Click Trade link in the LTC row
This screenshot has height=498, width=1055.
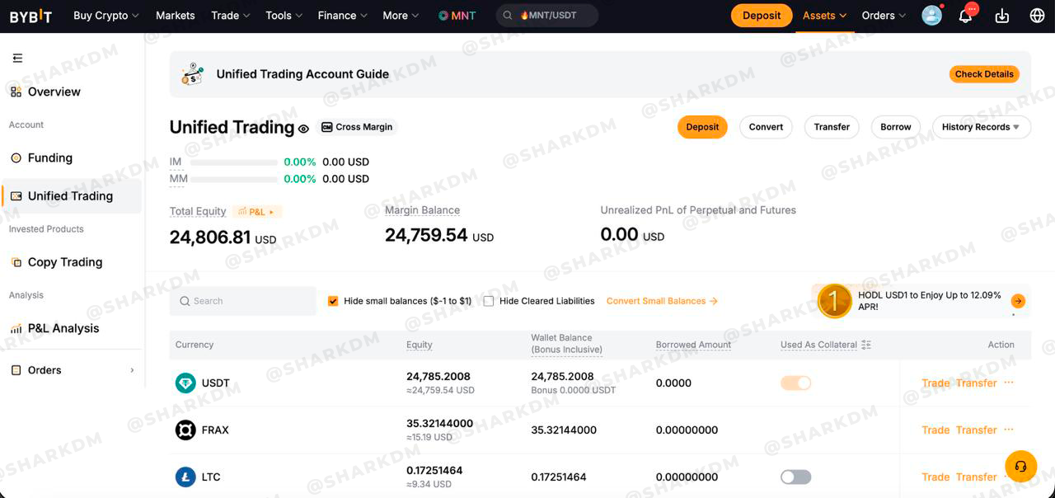pos(935,477)
